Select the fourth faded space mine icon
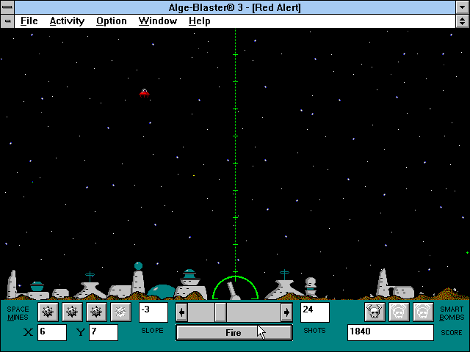Viewport: 470px width, 352px height. pos(120,312)
